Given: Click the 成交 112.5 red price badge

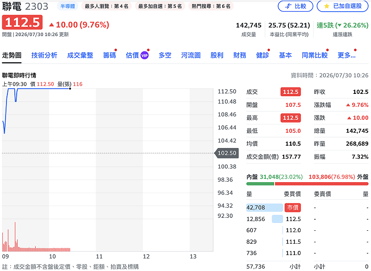Looking at the screenshot, I should [291, 92].
